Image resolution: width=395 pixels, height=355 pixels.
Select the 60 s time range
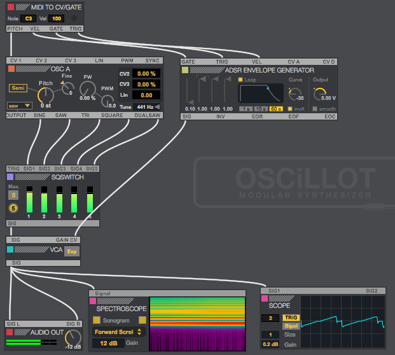tap(276, 109)
